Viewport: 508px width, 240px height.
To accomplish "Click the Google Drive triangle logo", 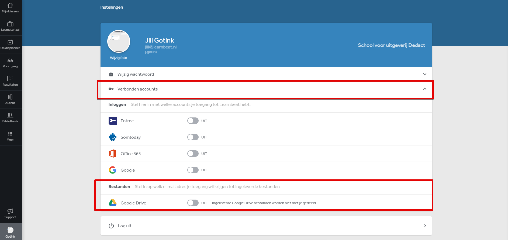I will click(113, 203).
